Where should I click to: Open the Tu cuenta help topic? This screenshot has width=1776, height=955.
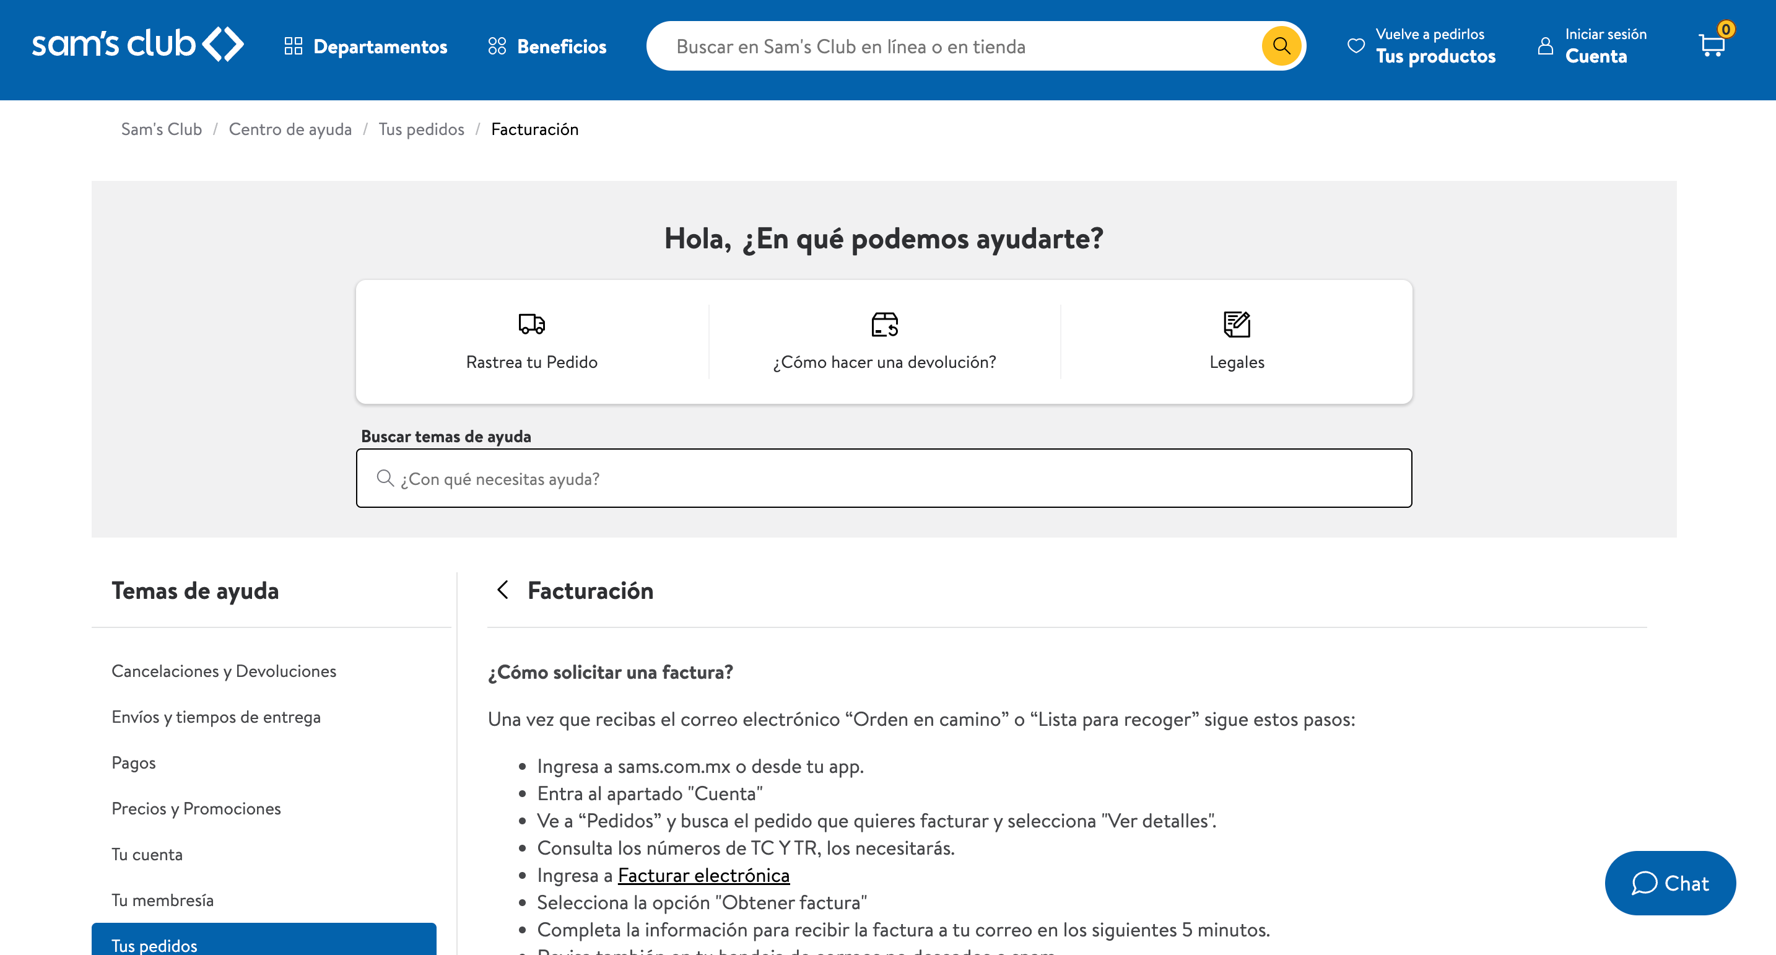(x=147, y=854)
